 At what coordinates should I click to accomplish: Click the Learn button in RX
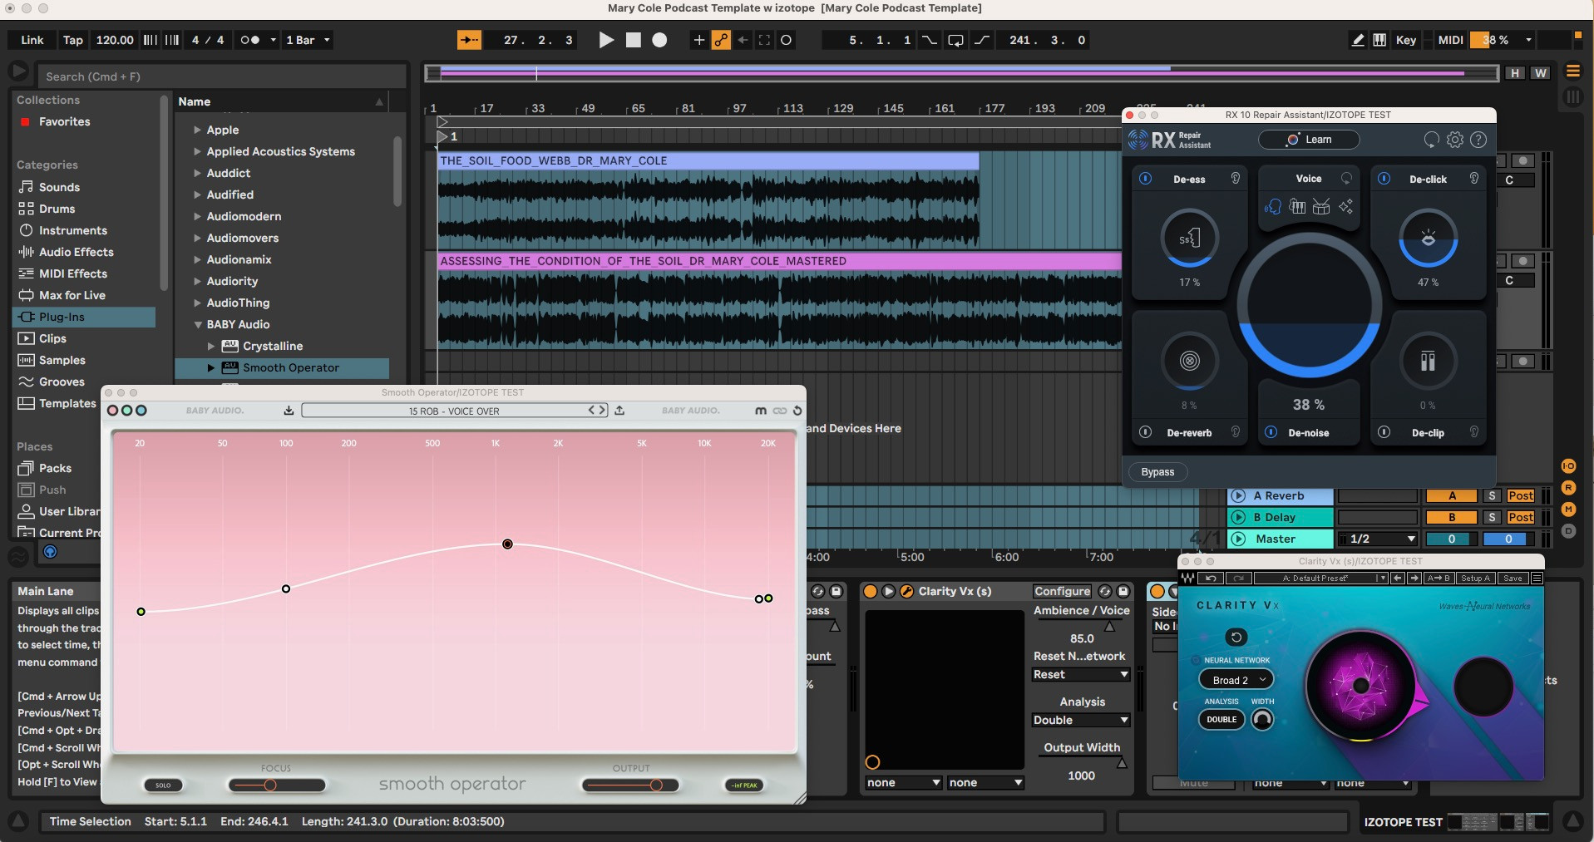tap(1309, 140)
